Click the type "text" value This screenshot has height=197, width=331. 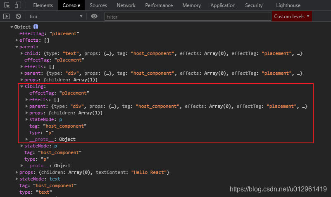[44, 192]
